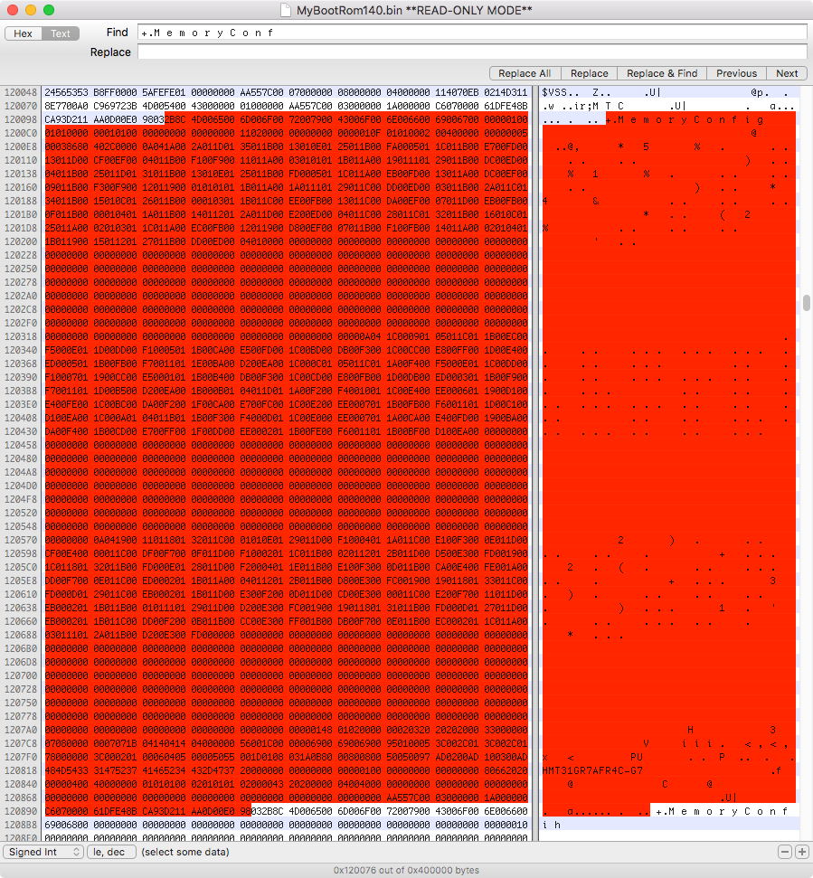813x878 pixels.
Task: Select line offset 120048
Action: [21, 92]
